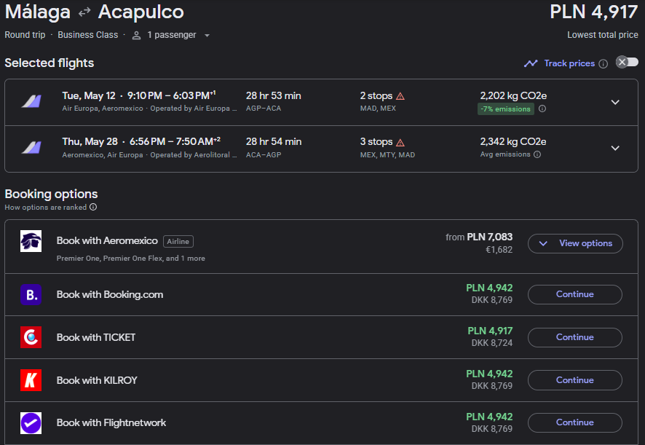Click airline logo of Thu, May 28 flight
The image size is (645, 445).
32,148
